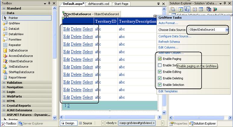
Task: Uncheck the Enable Paging checkbox
Action: pyautogui.click(x=160, y=59)
